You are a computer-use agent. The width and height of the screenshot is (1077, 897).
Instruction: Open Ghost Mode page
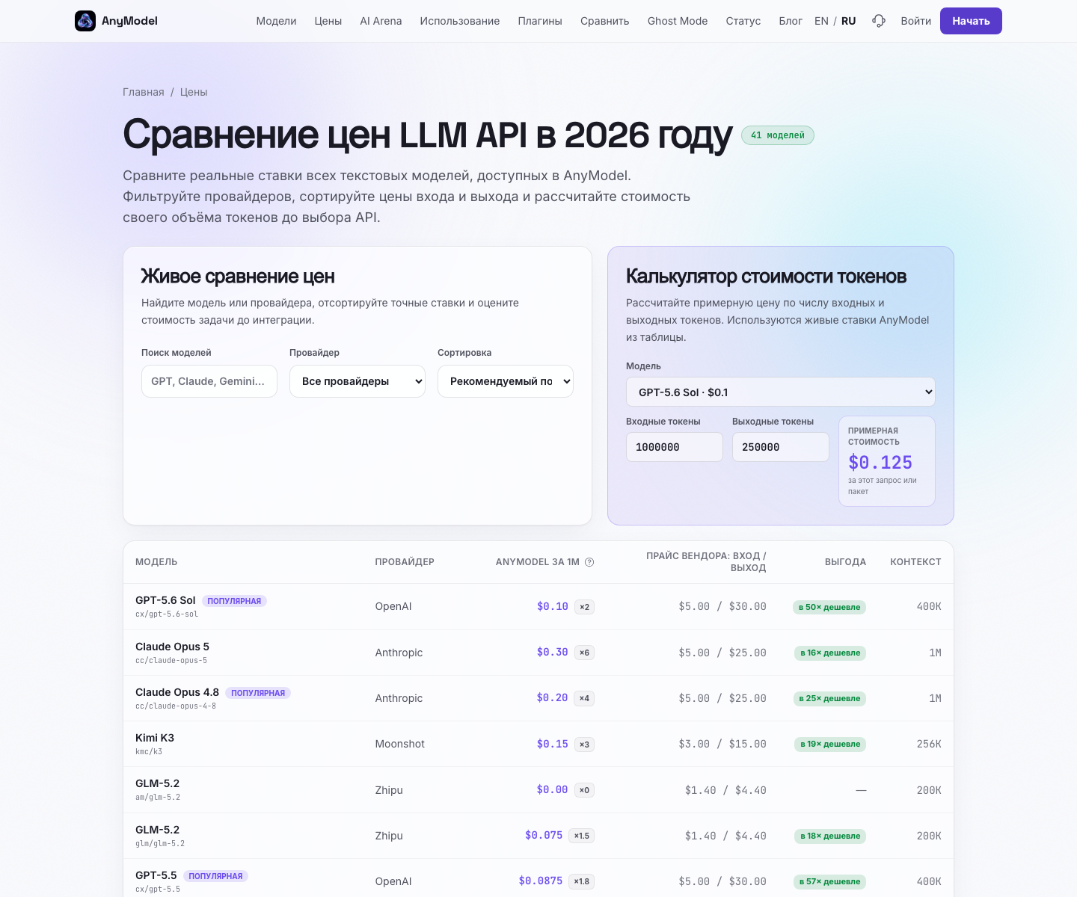pyautogui.click(x=678, y=21)
